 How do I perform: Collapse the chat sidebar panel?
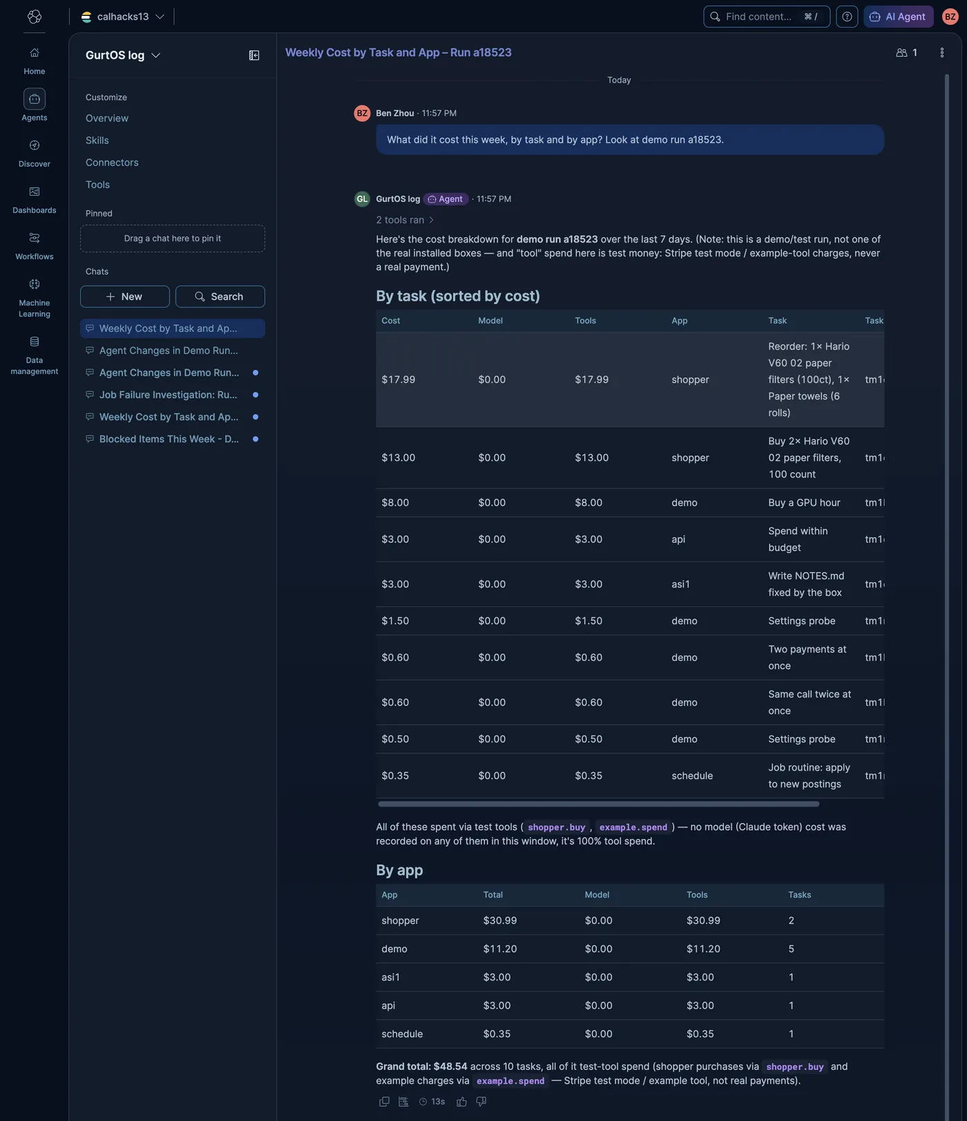(x=254, y=55)
